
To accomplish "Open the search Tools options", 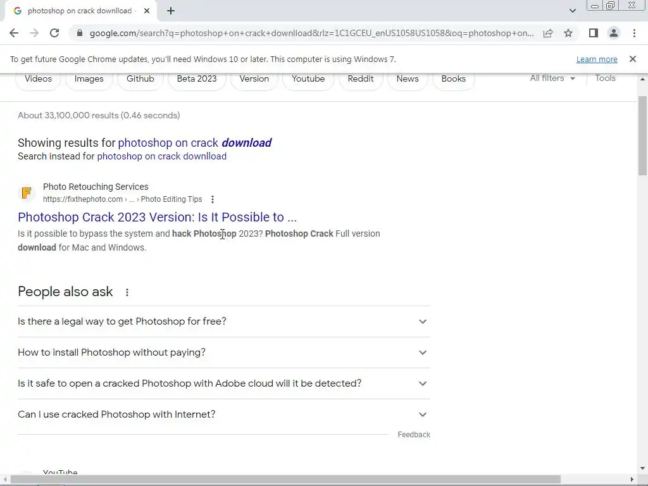I will pos(605,78).
